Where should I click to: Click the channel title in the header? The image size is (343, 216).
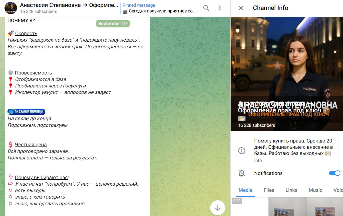(x=69, y=5)
